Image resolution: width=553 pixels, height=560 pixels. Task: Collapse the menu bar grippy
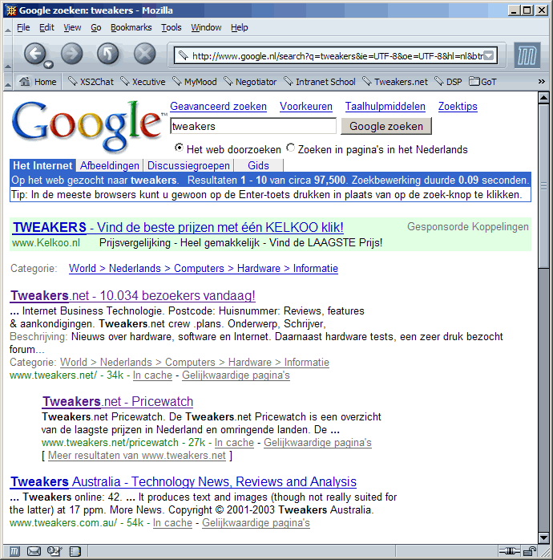pos(7,27)
